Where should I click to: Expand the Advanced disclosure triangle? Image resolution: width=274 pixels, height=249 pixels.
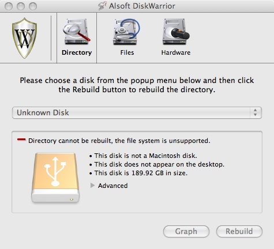coord(92,185)
